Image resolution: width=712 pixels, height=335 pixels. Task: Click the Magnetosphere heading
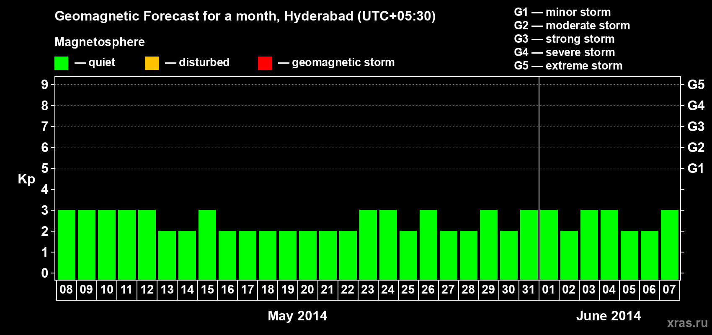100,42
